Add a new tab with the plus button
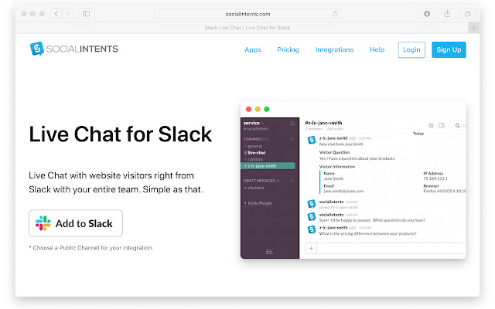The width and height of the screenshot is (495, 309). (473, 28)
